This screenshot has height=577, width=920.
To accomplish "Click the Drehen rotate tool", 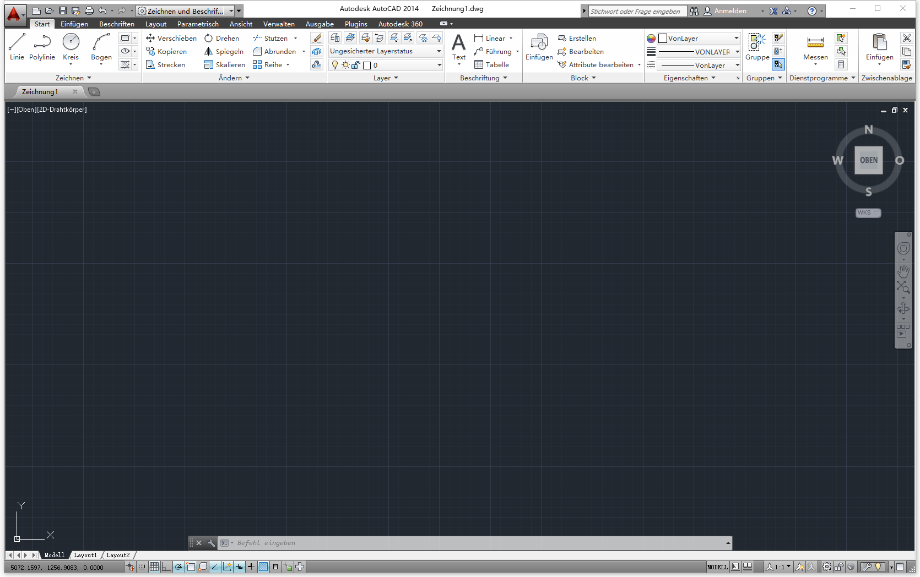I will pyautogui.click(x=221, y=38).
